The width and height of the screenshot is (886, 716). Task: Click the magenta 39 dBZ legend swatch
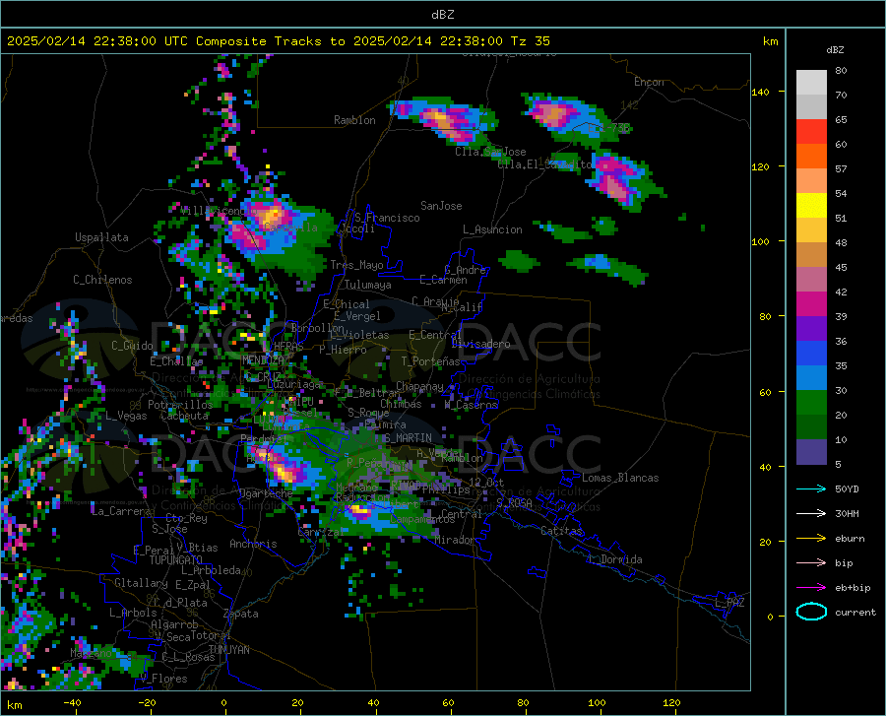811,304
